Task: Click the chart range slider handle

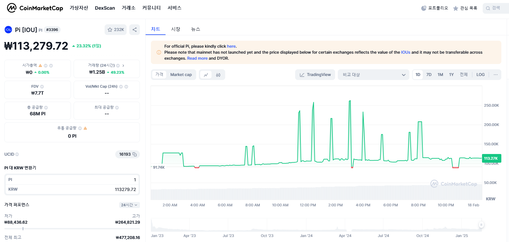Action: tap(481, 225)
